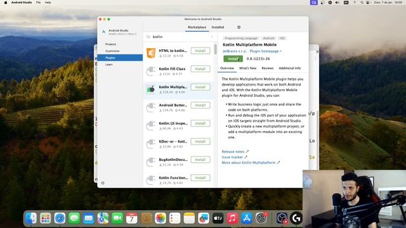The height and width of the screenshot is (228, 406).
Task: Install the Android Butter plugin
Action: tap(200, 105)
